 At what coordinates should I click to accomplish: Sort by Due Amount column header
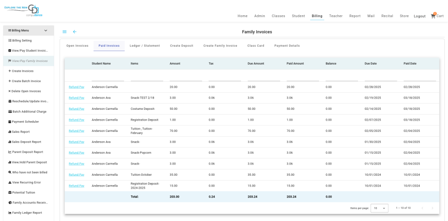point(256,64)
